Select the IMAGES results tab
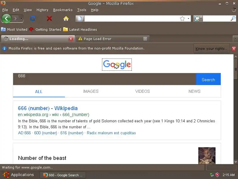Viewport: 238px width, 179px height. (x=91, y=91)
